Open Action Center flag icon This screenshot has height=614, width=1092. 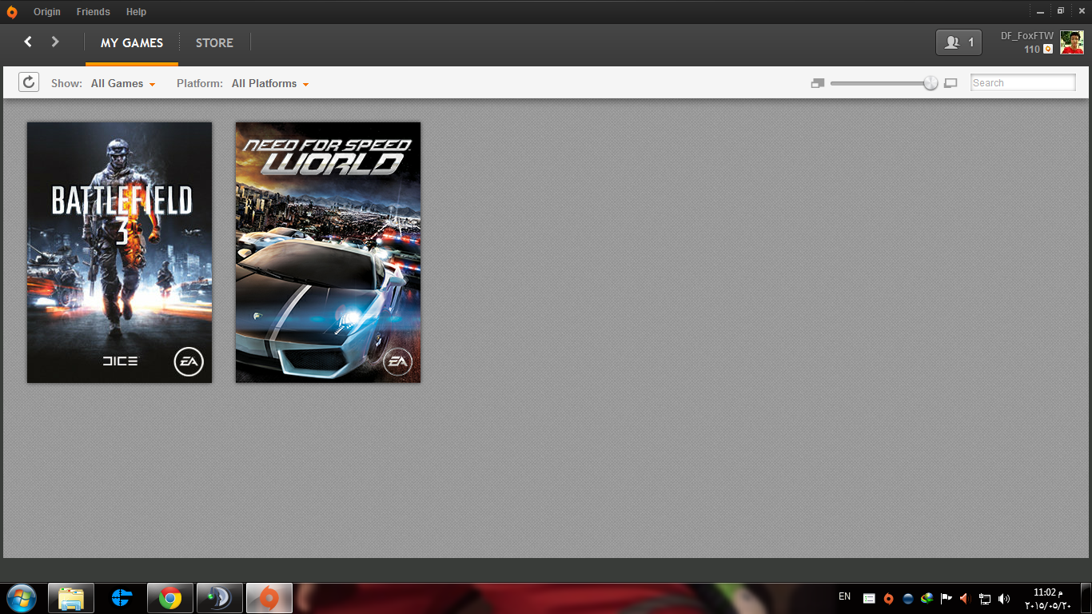click(x=947, y=598)
